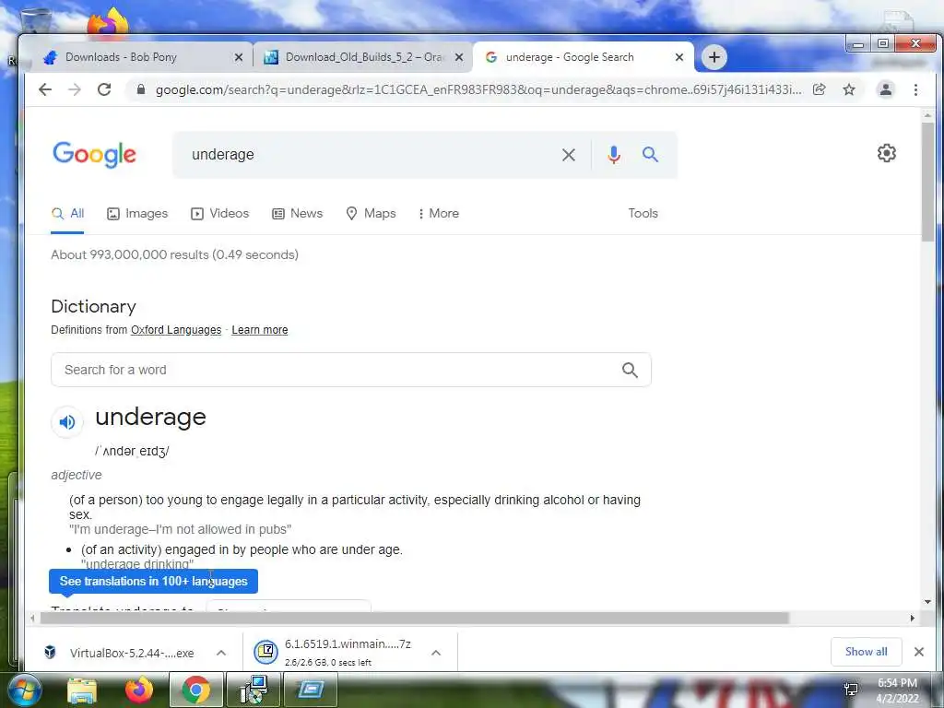Screen dimensions: 944x708
Task: Select the Images results tab
Action: 137,214
